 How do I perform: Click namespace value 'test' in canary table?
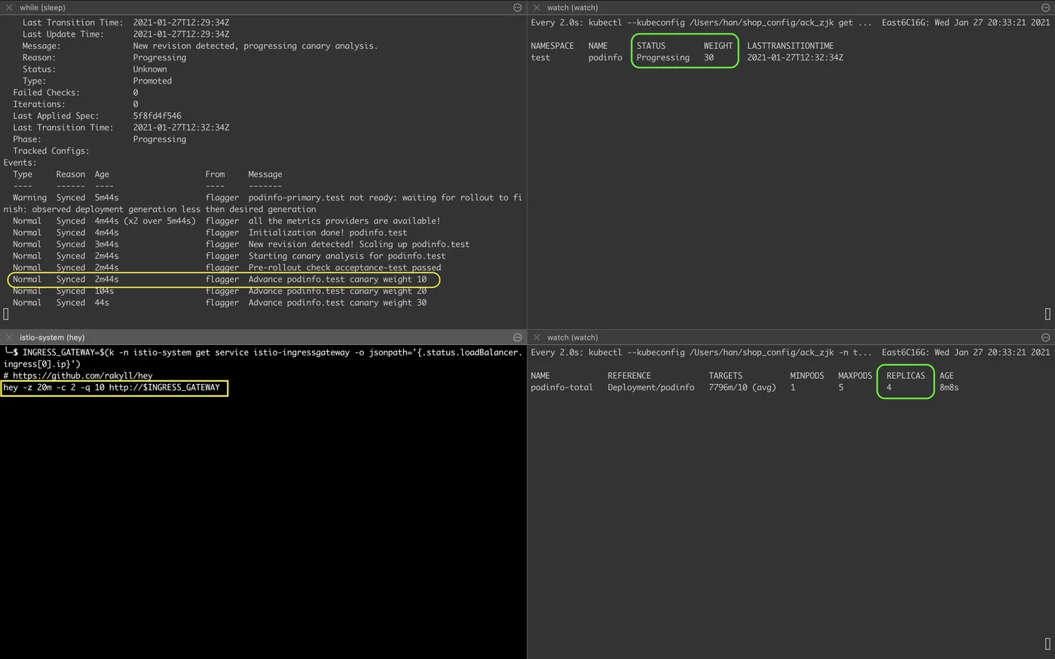[540, 58]
